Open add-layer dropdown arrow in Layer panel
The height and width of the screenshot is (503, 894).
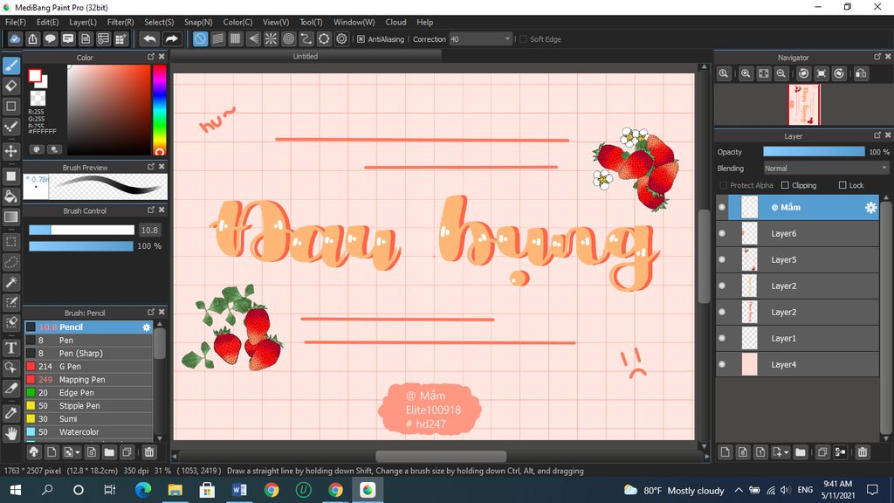coord(787,452)
